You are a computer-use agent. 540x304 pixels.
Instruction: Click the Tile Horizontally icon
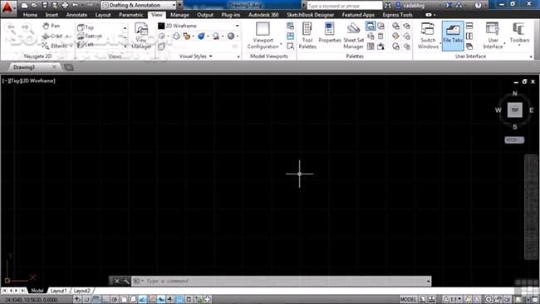click(x=469, y=26)
